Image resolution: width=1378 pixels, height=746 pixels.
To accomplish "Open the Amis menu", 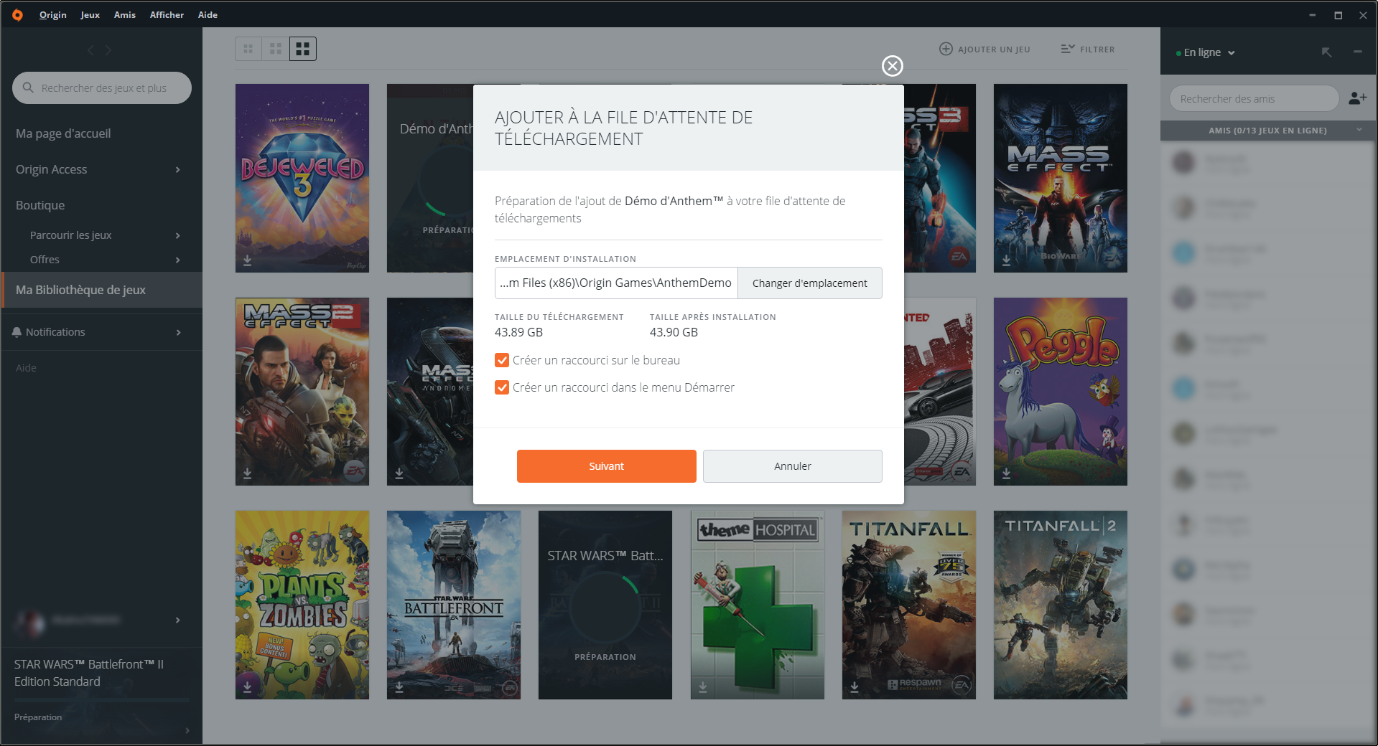I will point(124,15).
